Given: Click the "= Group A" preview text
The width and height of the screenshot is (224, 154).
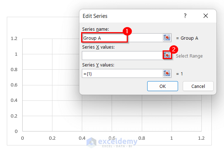Looking at the screenshot, I should pos(187,38).
